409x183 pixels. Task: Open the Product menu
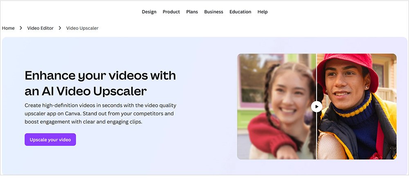pos(171,12)
